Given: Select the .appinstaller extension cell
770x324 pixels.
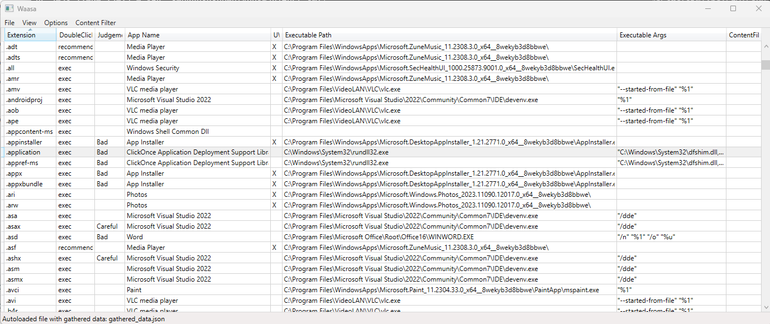Looking at the screenshot, I should 30,142.
